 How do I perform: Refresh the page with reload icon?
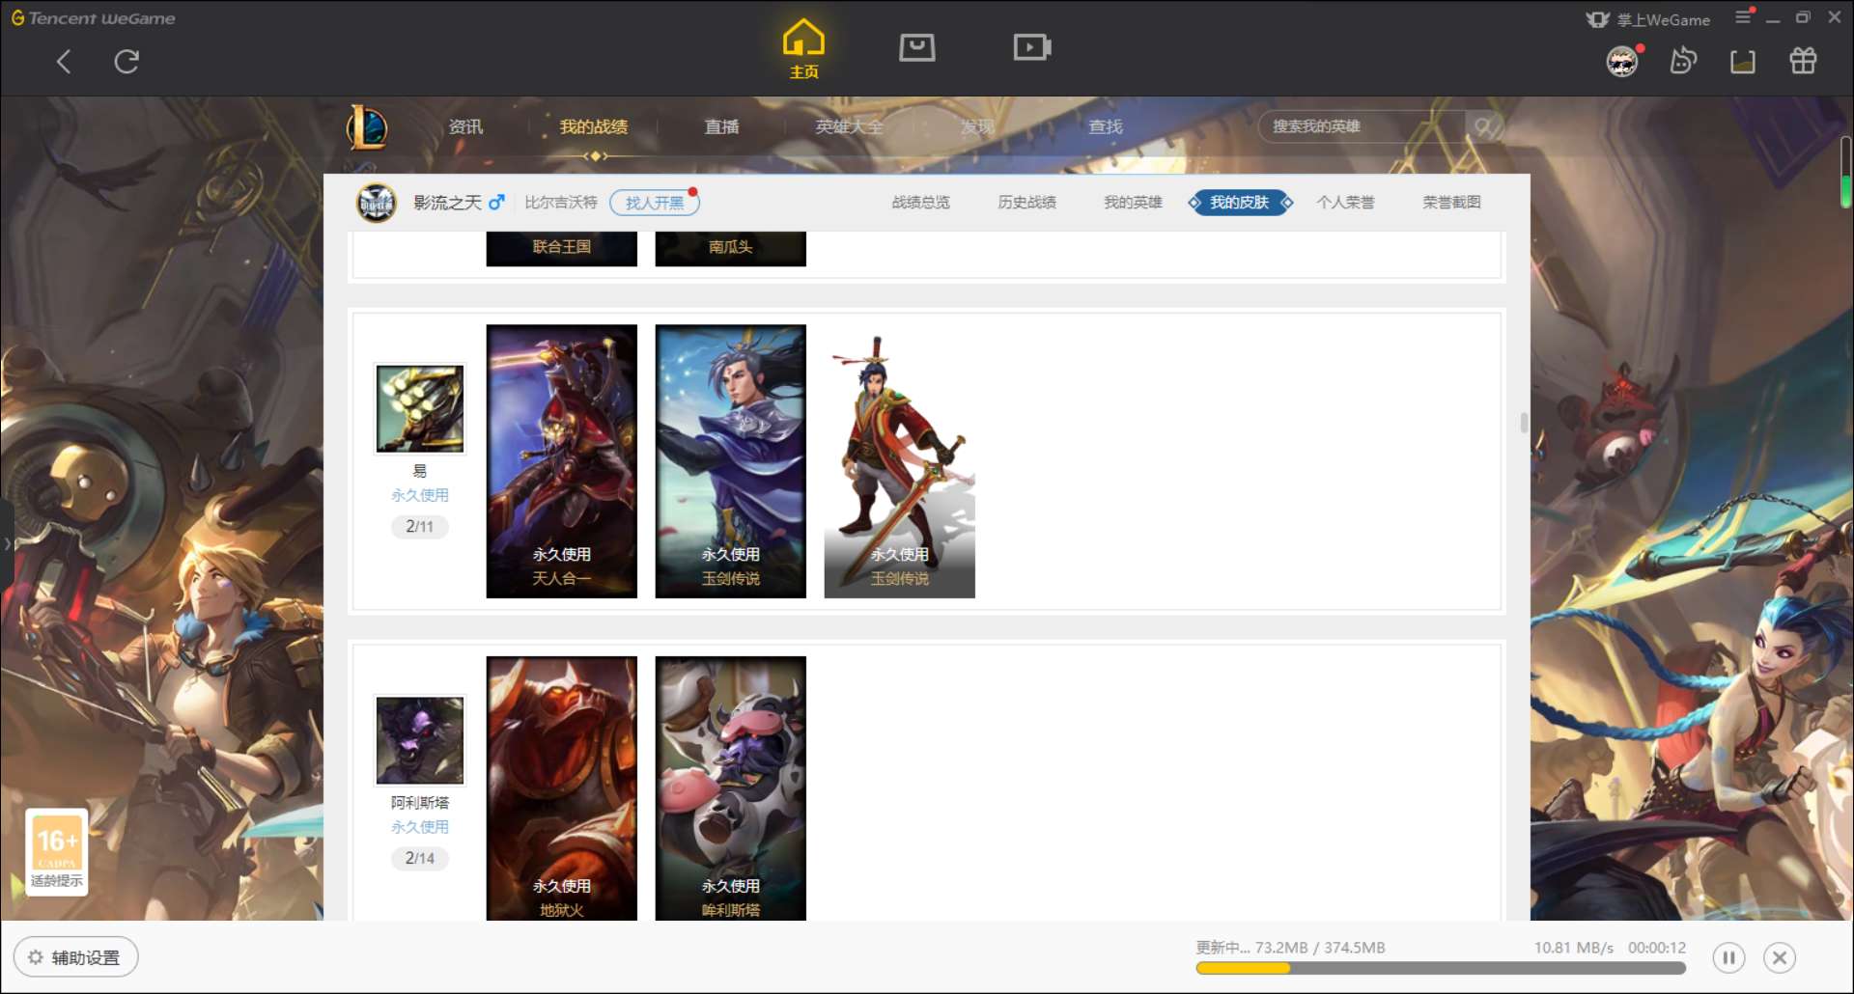pyautogui.click(x=126, y=62)
